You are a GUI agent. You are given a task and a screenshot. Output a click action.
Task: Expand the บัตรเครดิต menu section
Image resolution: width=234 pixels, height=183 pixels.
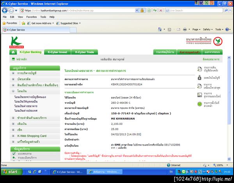tap(13, 79)
